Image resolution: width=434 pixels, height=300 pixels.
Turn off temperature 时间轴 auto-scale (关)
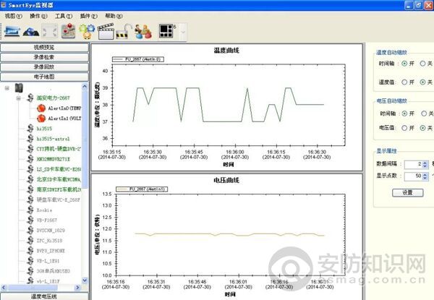click(422, 64)
